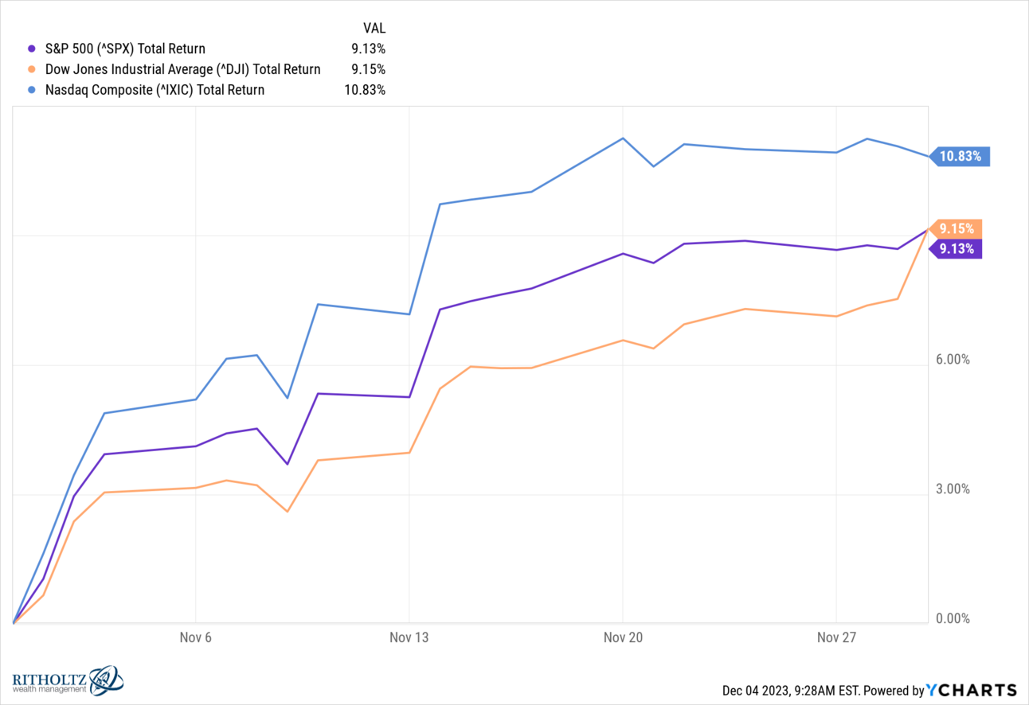
Task: Click the purple S&P 500 legend dot
Action: (31, 49)
